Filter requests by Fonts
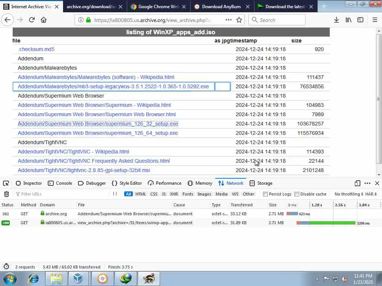The height and width of the screenshot is (286, 382). tap(188, 194)
